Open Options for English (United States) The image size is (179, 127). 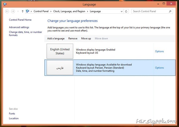pyautogui.click(x=159, y=51)
